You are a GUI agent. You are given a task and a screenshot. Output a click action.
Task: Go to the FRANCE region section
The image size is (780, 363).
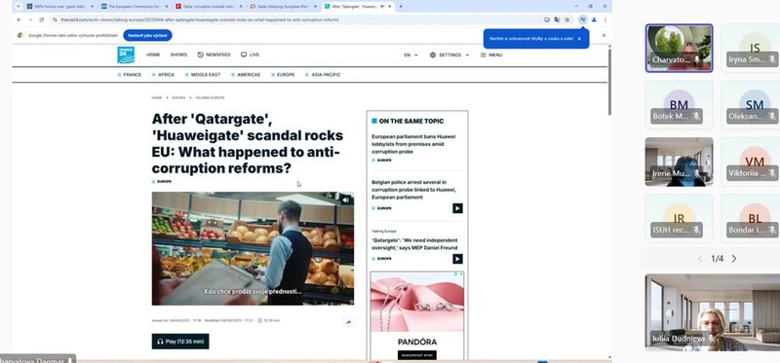[130, 75]
